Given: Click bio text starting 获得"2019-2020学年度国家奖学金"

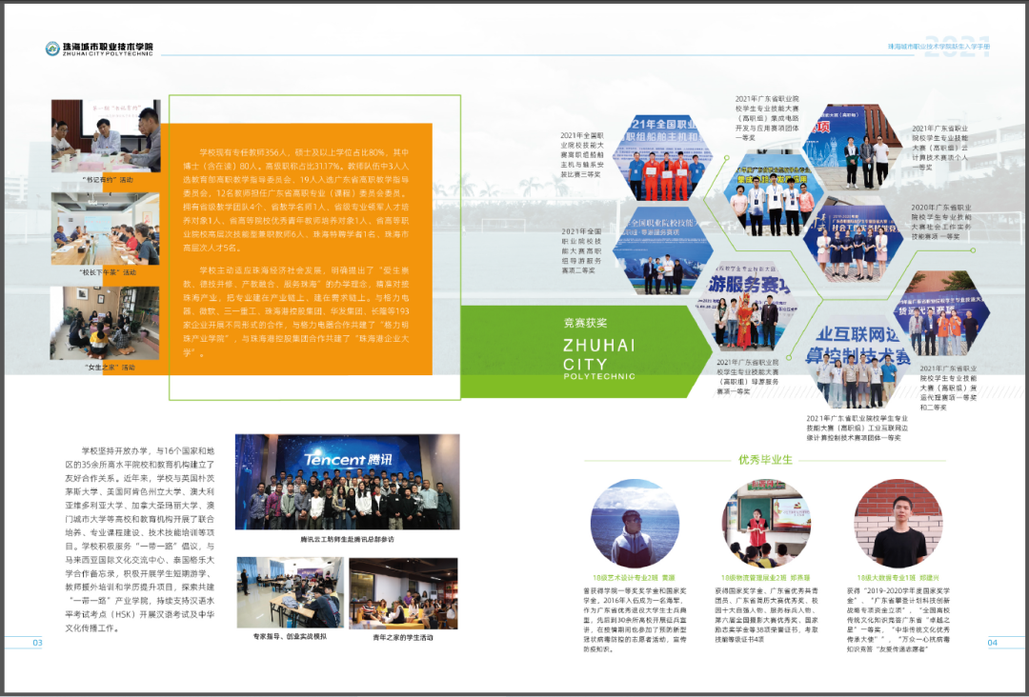Looking at the screenshot, I should tap(898, 620).
